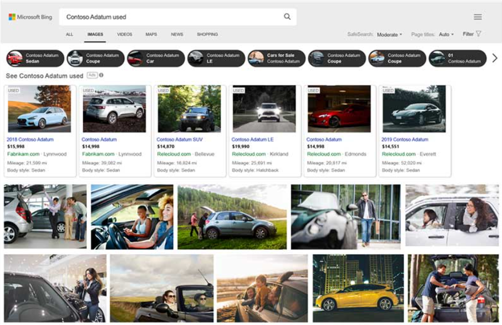
Task: Click the Microsoft Bing logo
Action: 30,16
